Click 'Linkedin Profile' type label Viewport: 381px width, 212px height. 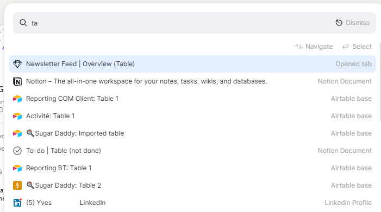(x=348, y=203)
